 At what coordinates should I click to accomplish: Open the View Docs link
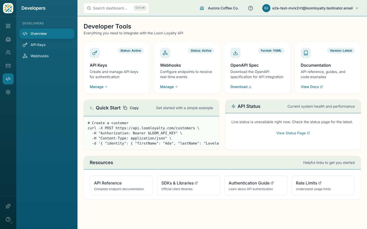click(312, 87)
